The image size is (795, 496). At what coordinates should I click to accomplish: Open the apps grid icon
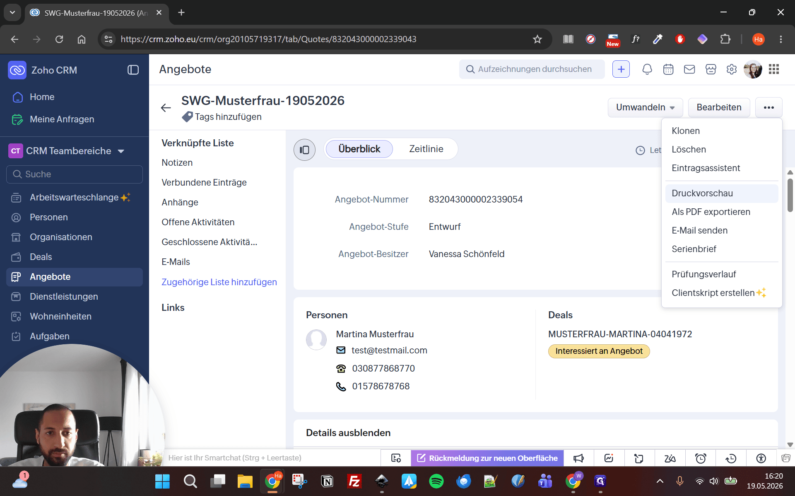tap(774, 69)
